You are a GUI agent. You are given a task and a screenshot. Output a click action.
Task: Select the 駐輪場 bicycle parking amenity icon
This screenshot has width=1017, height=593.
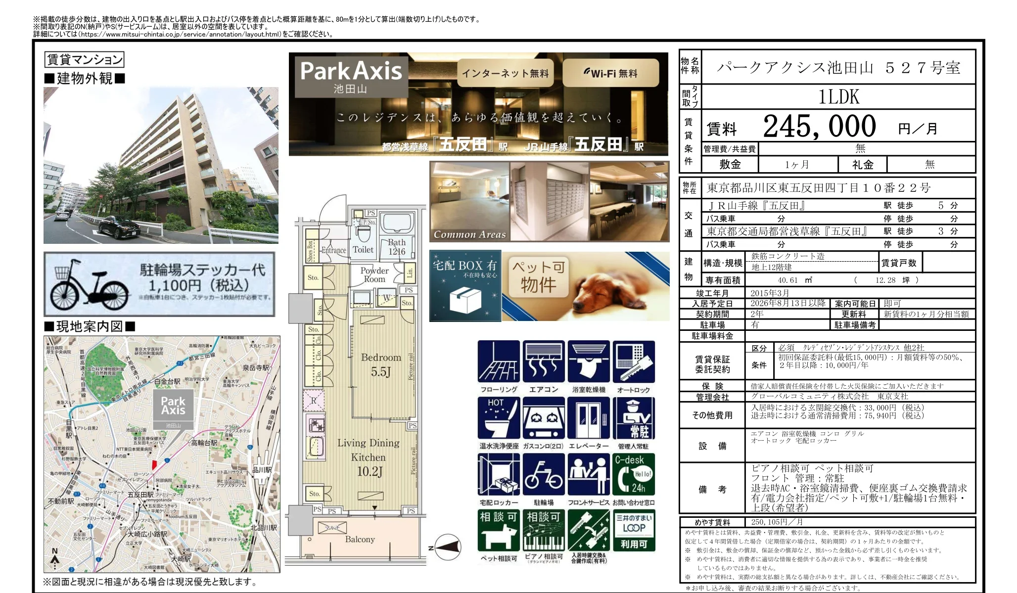click(544, 474)
